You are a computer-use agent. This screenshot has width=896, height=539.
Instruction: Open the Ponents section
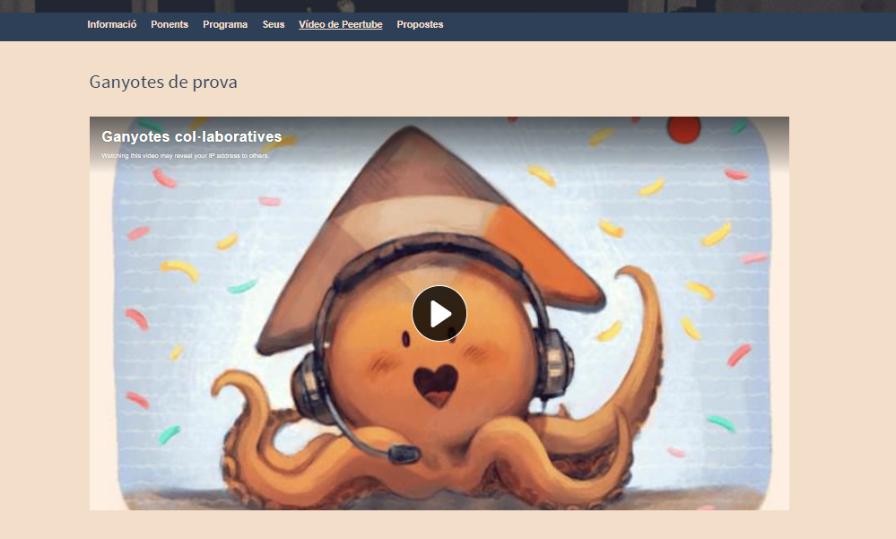(170, 24)
